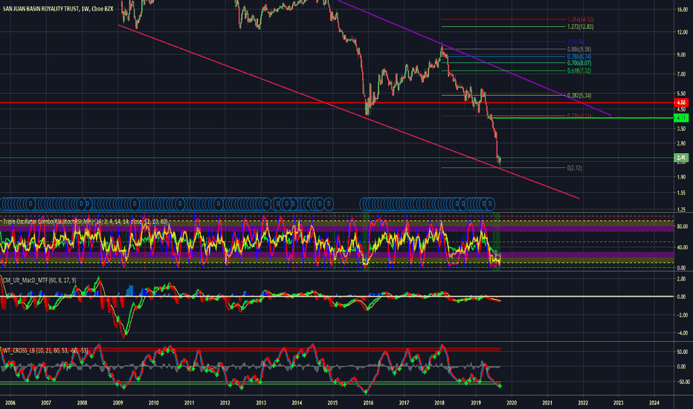The image size is (693, 409).
Task: Click 1.55 on the price axis
Action: point(682,193)
